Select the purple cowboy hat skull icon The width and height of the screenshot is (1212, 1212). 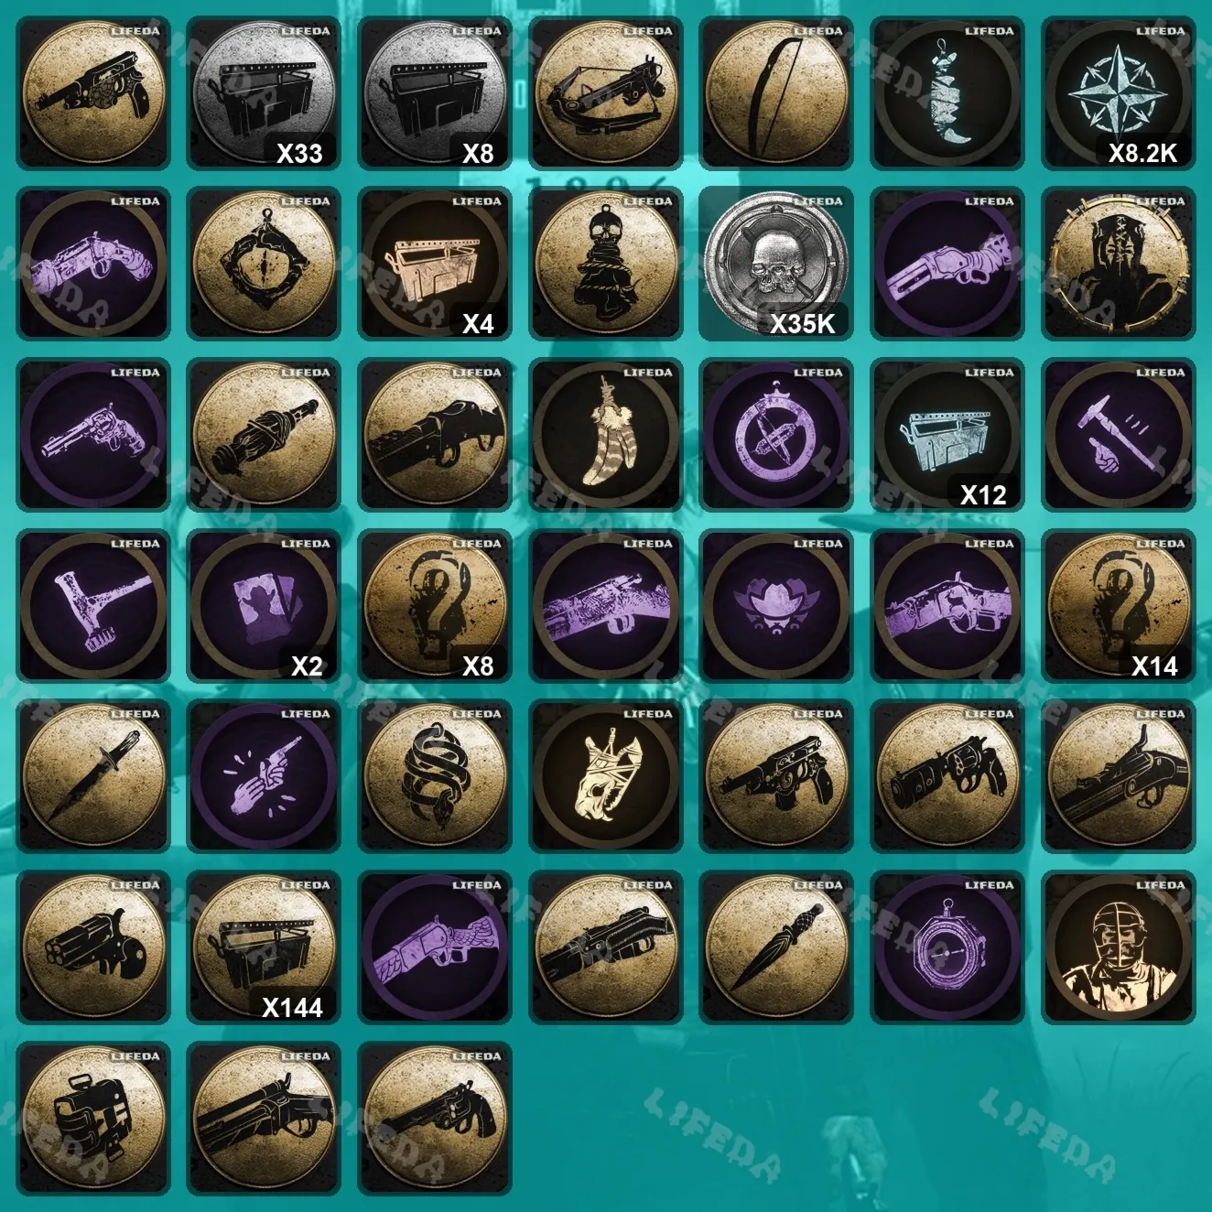coord(776,606)
